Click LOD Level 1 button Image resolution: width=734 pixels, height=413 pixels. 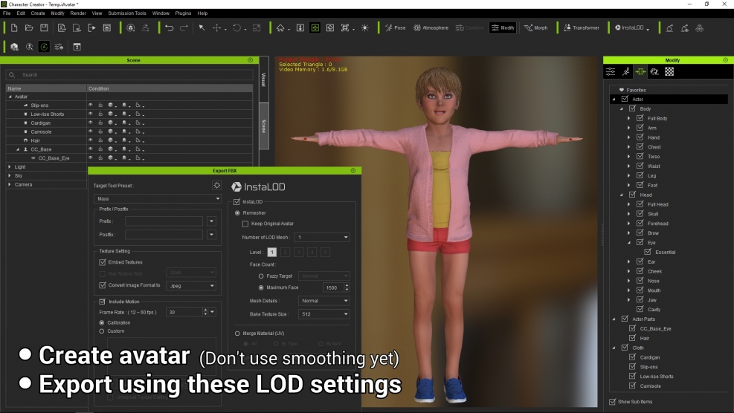pos(272,253)
